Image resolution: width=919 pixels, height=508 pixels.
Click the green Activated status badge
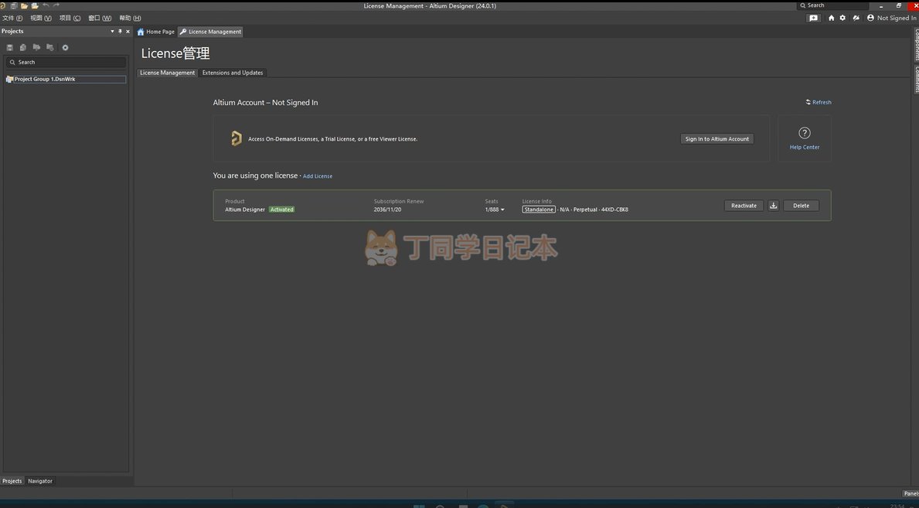pos(281,210)
